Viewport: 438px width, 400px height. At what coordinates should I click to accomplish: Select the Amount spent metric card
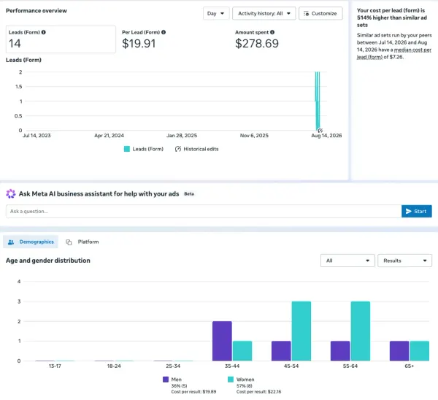coord(288,39)
